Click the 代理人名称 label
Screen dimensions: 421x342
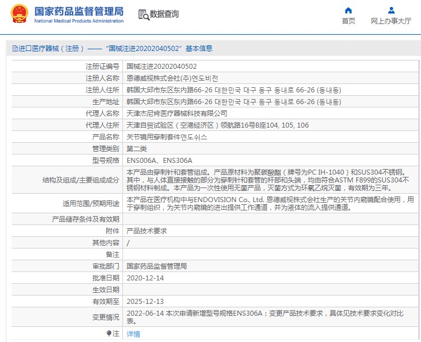pyautogui.click(x=102, y=114)
